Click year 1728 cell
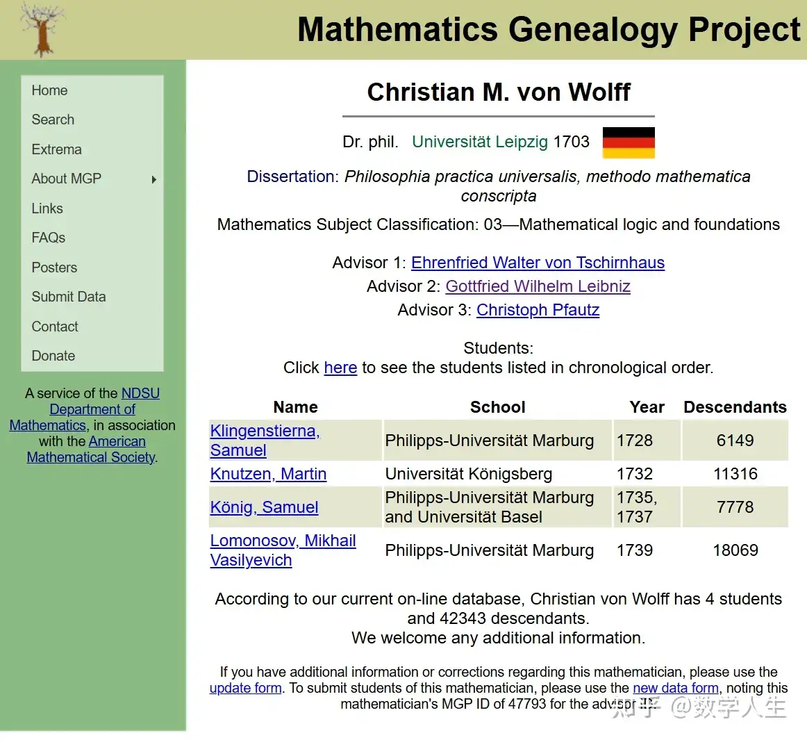Viewport: 807px width, 740px height. [647, 441]
